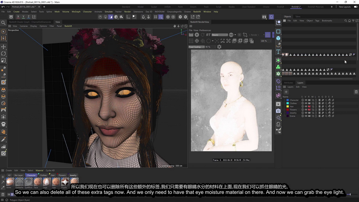Click the Hair layer yellow color swatch
This screenshot has width=359, height=202.
pyautogui.click(x=288, y=106)
